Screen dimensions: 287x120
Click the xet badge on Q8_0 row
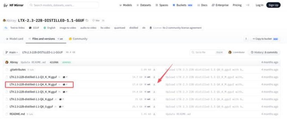147,106
